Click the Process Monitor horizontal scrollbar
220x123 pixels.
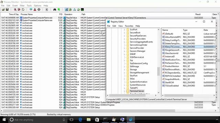click(89, 111)
